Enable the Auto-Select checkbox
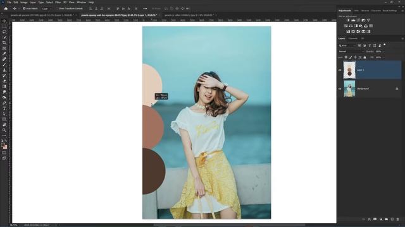The width and height of the screenshot is (405, 227). coord(24,8)
